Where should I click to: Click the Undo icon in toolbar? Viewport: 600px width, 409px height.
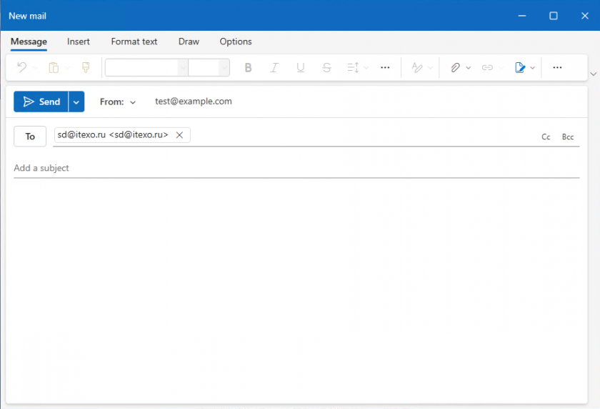[21, 68]
